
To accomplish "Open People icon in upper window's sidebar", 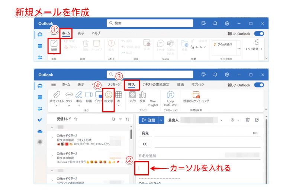I will pyautogui.click(x=40, y=57).
